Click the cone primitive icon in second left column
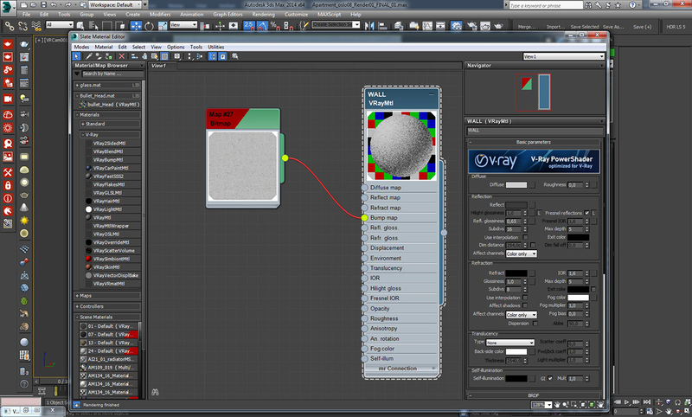 (x=24, y=208)
